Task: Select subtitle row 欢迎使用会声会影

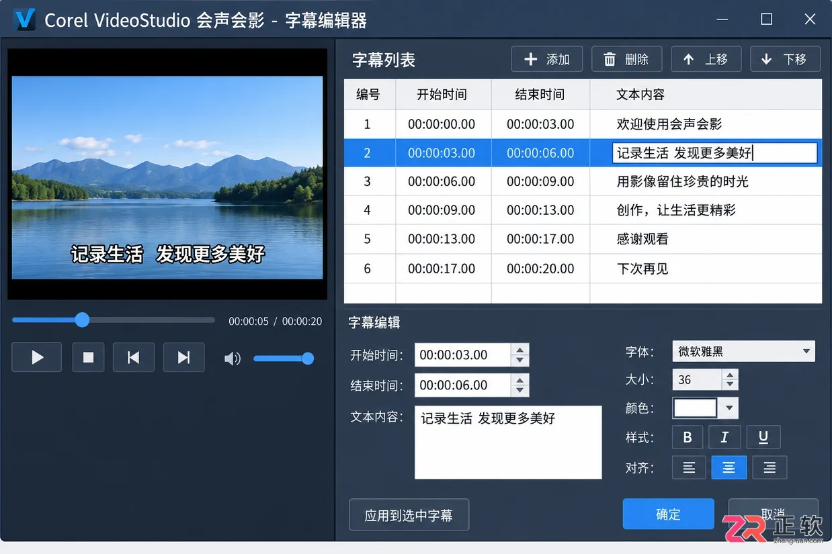Action: tap(583, 124)
